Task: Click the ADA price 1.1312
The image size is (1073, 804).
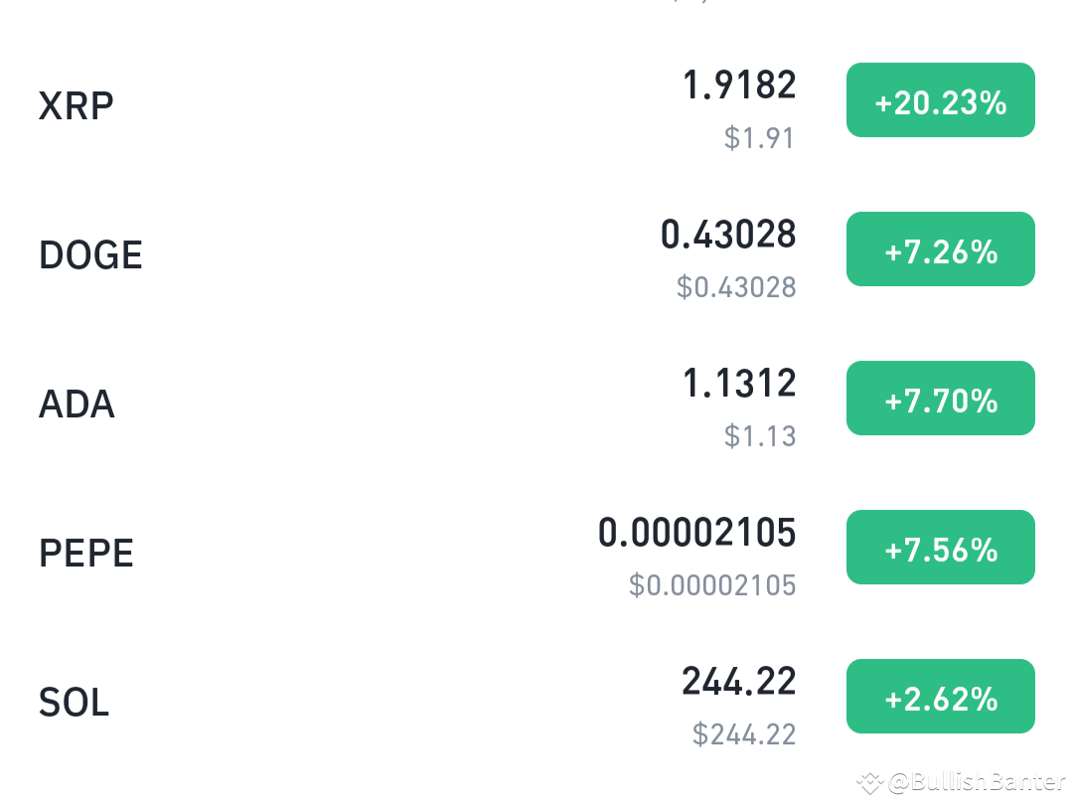Action: coord(739,385)
